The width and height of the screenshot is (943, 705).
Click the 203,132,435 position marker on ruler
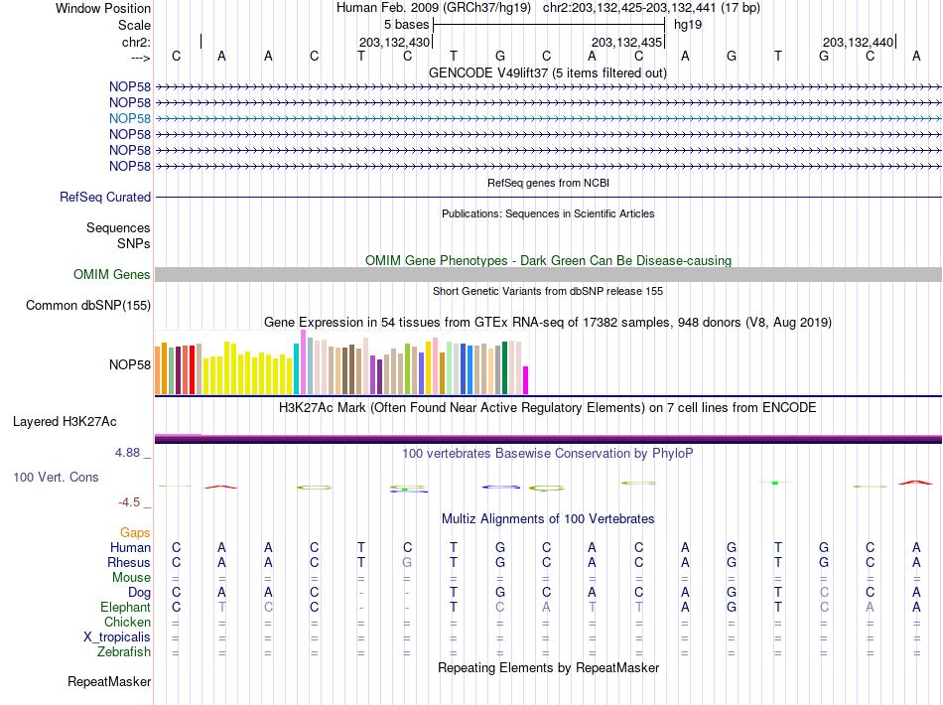tap(626, 42)
